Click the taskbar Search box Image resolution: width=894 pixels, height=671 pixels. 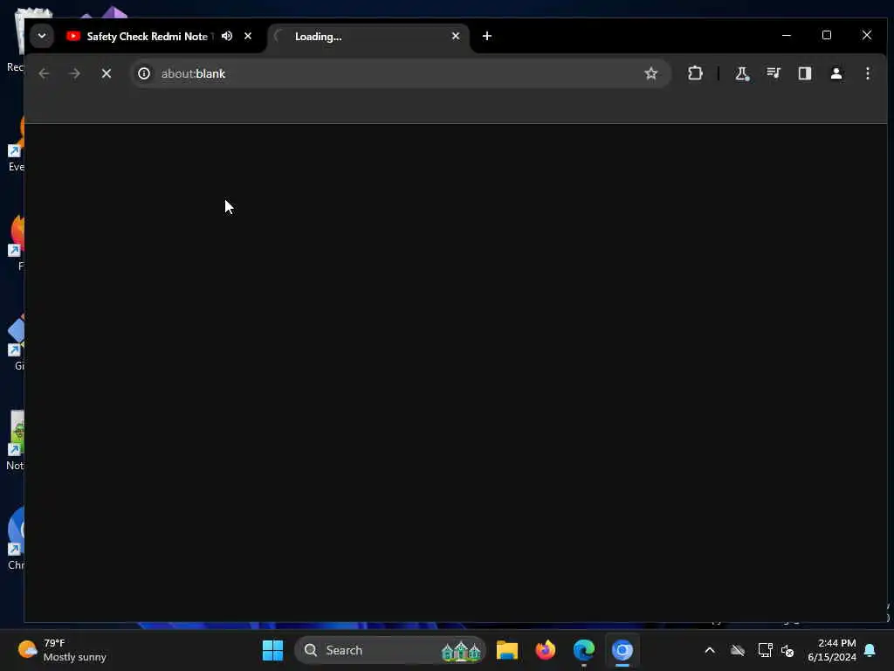[x=389, y=650]
